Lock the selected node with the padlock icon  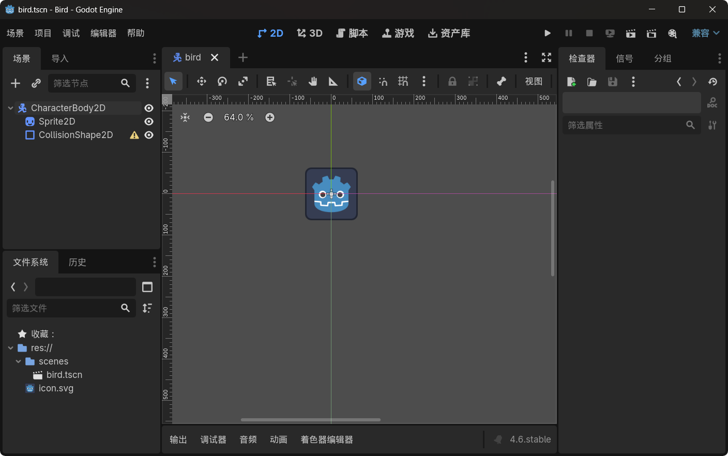(x=452, y=81)
